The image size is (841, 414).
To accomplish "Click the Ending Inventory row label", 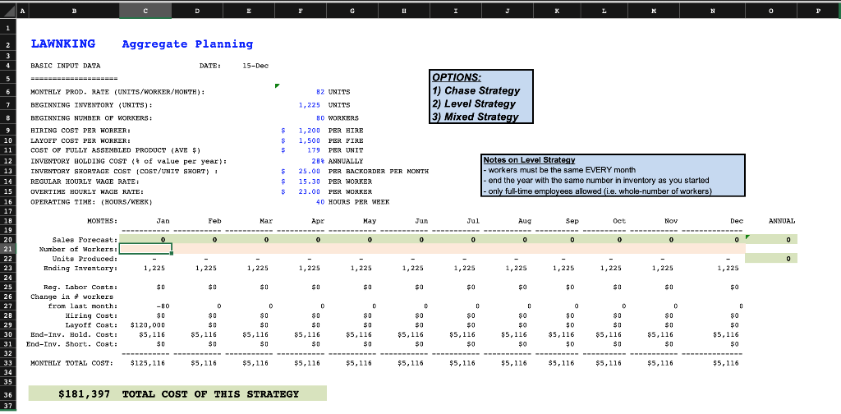I will [x=80, y=268].
